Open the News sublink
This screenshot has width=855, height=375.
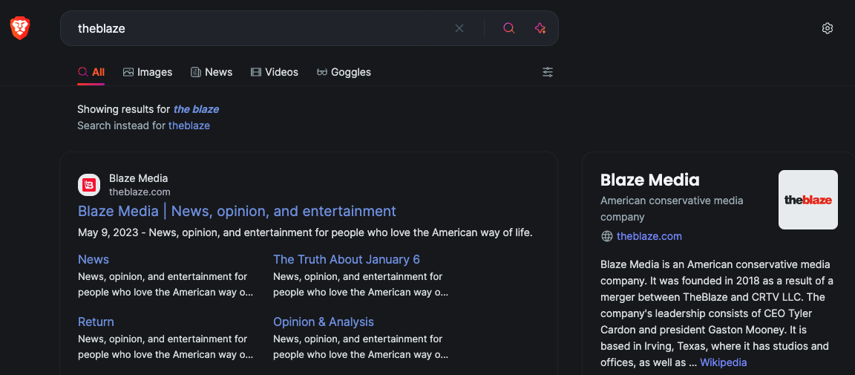tap(94, 259)
